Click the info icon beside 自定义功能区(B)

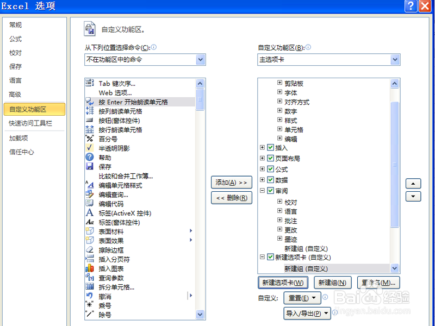pos(308,47)
